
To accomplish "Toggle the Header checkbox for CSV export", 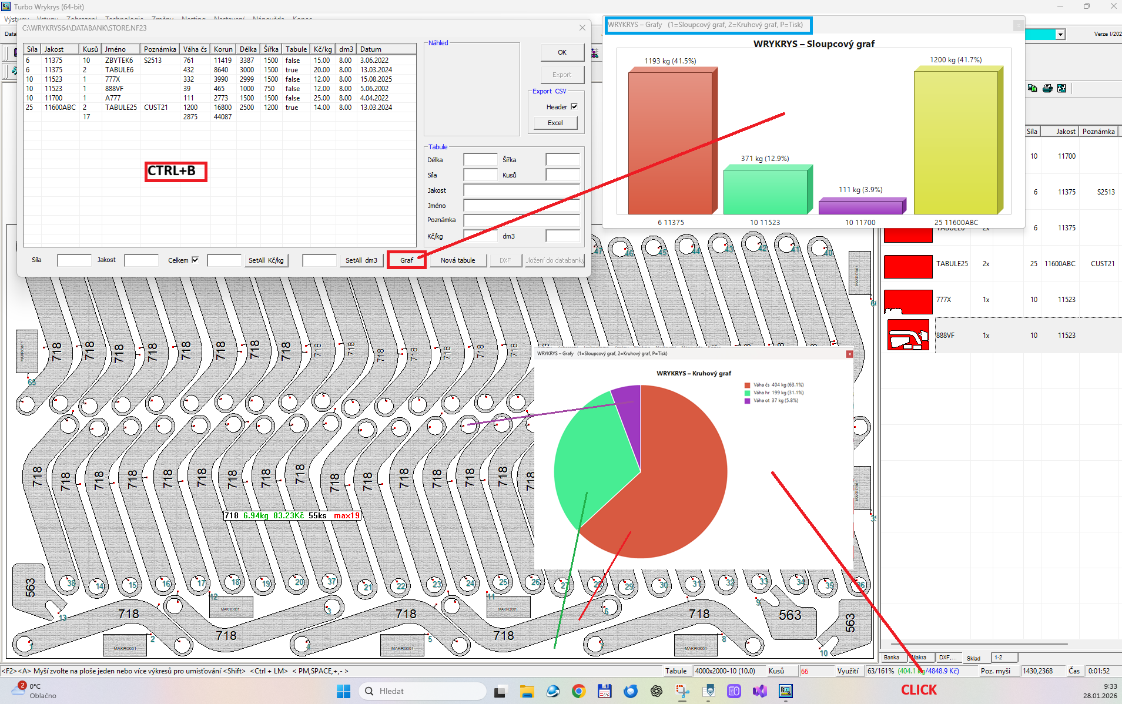I will [x=574, y=107].
